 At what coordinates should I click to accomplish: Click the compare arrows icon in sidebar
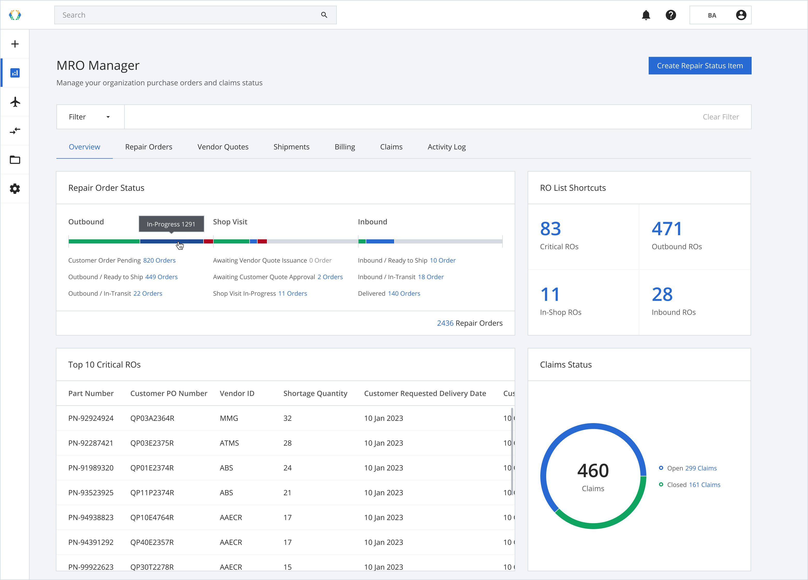15,131
